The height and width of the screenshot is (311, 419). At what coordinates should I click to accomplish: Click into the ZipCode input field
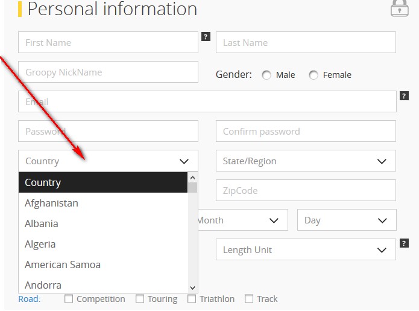coord(306,190)
